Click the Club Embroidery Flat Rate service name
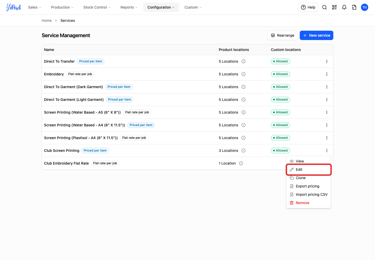Screen dimensions: 375x260 tap(66, 163)
